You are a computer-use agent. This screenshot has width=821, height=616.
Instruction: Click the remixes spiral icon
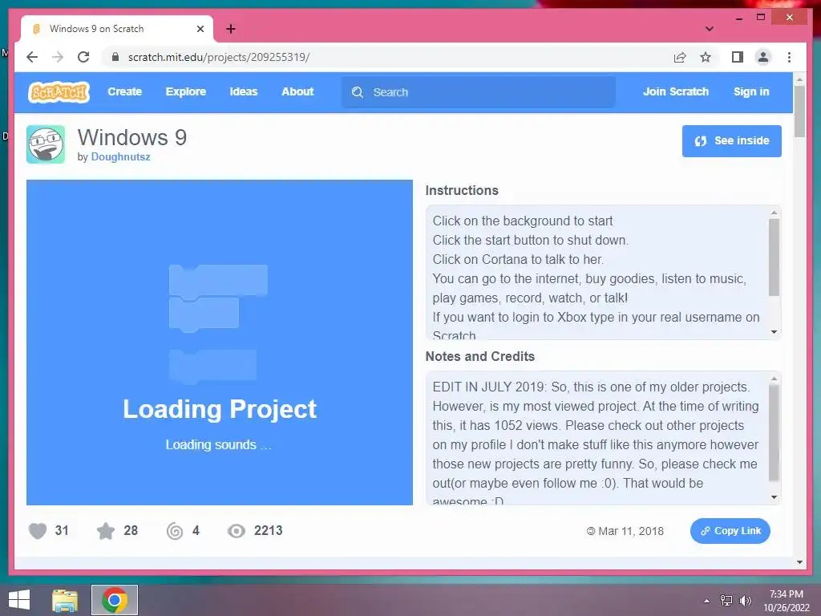175,531
